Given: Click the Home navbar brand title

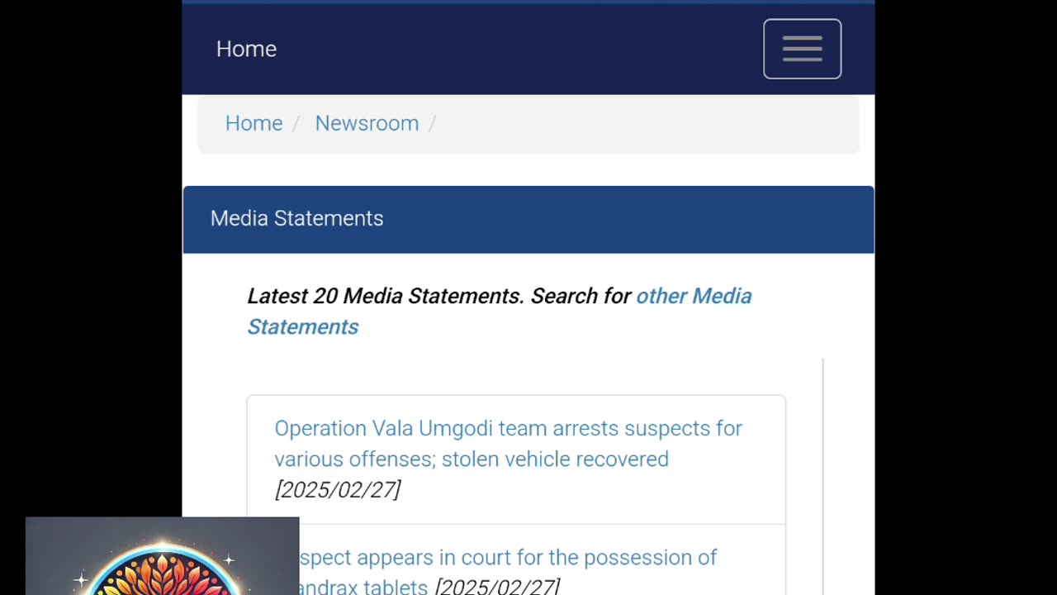Looking at the screenshot, I should (246, 49).
